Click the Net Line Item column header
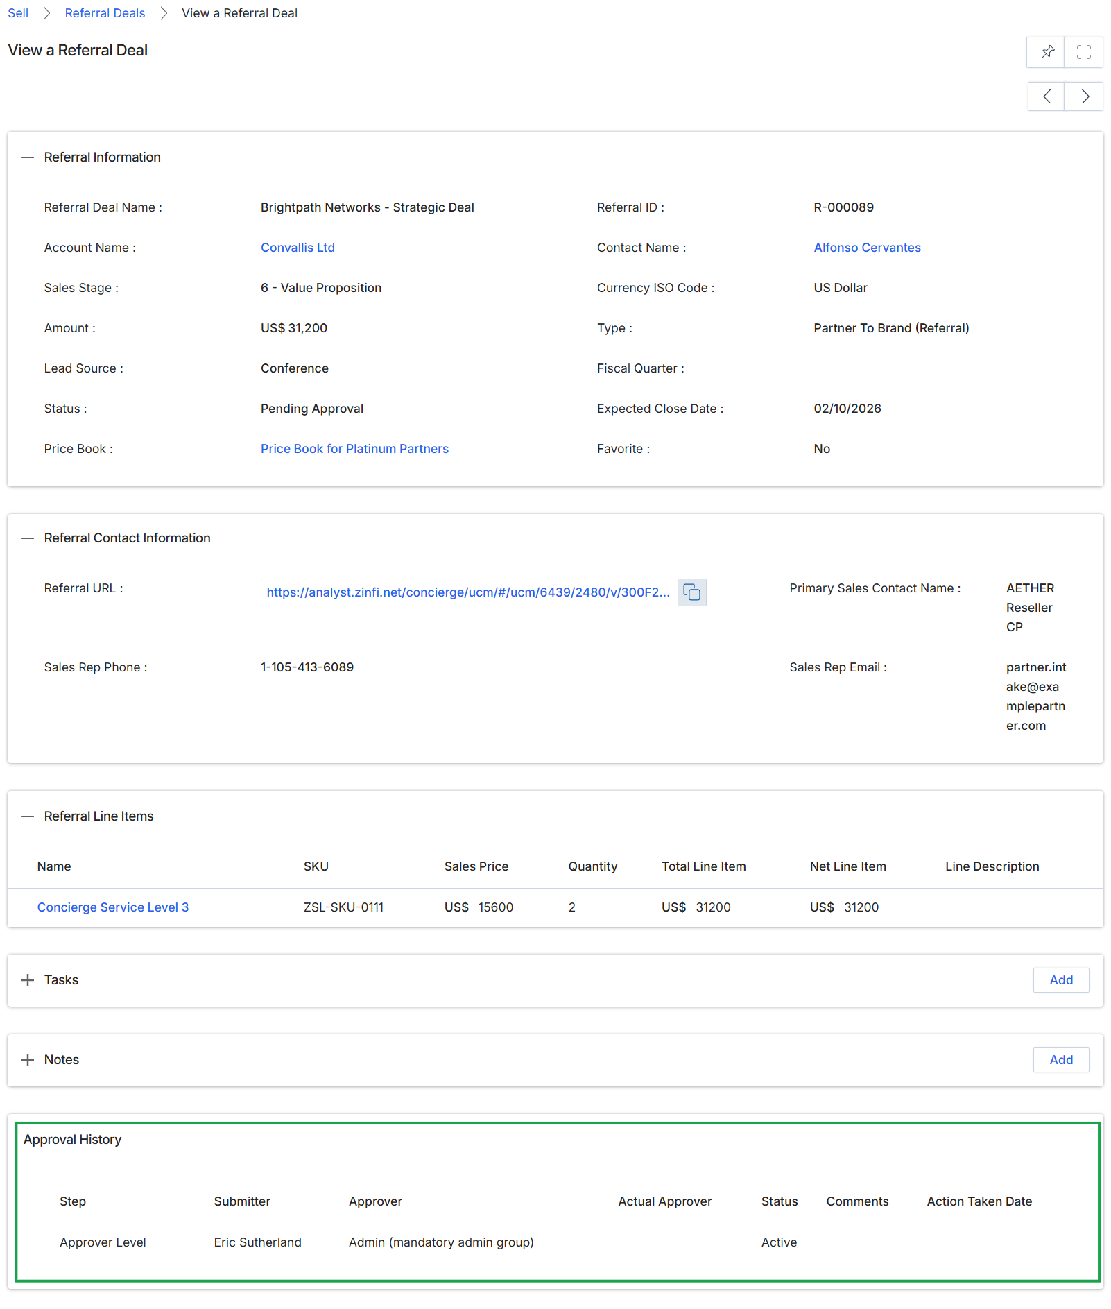This screenshot has height=1309, width=1111. click(848, 866)
